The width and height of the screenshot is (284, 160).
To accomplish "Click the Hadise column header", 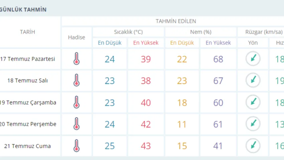I will (77, 37).
